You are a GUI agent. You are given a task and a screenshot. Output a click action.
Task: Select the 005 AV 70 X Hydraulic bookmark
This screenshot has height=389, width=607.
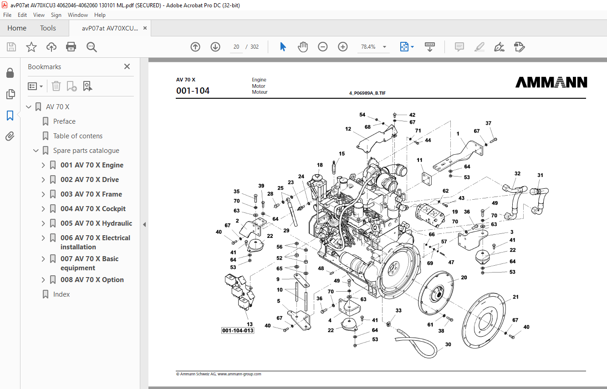tap(97, 223)
